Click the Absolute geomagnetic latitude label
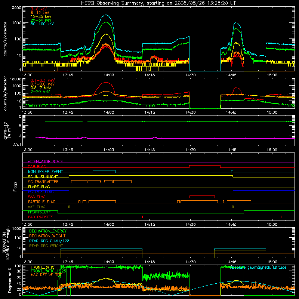This screenshot has width=299, height=299. (x=258, y=267)
